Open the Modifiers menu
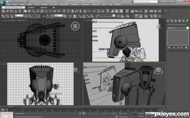 [x=45, y=5]
